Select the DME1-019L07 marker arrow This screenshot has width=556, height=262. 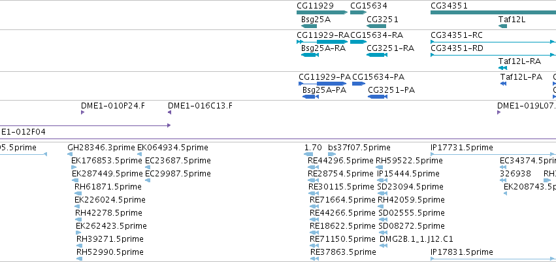point(499,112)
